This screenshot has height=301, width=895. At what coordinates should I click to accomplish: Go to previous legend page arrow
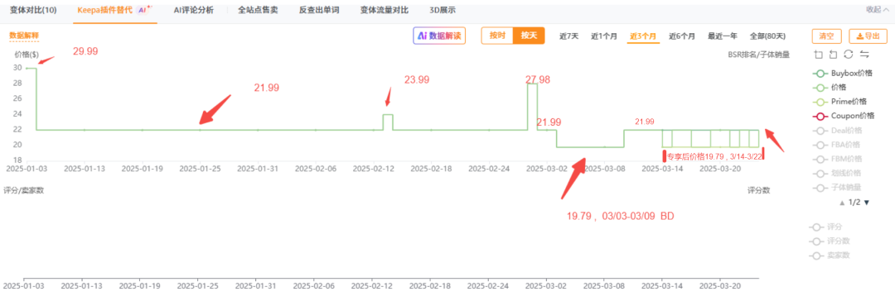click(841, 203)
